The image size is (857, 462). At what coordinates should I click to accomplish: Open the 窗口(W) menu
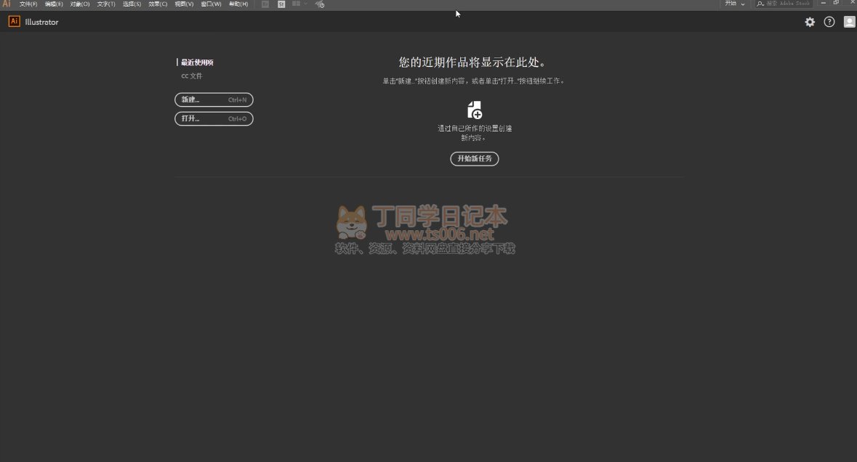[x=211, y=4]
